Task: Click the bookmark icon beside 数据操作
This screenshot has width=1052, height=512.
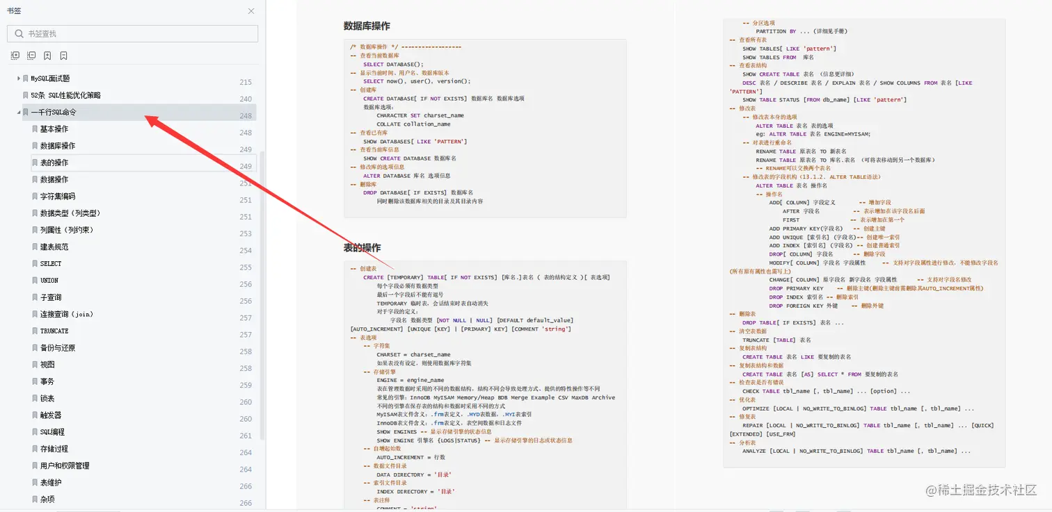Action: (x=35, y=179)
